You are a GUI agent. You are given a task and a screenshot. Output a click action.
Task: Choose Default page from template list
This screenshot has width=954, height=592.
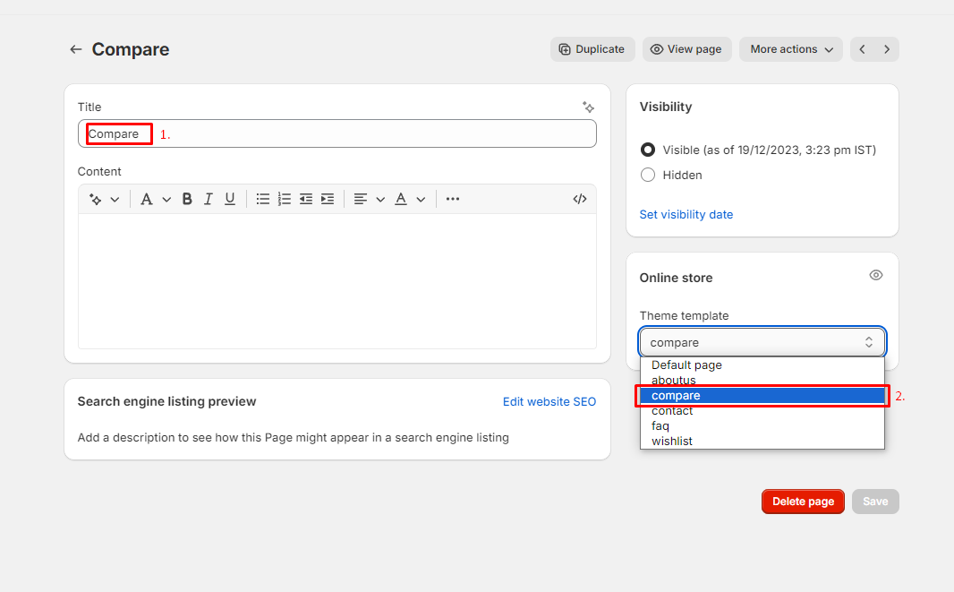(x=762, y=365)
